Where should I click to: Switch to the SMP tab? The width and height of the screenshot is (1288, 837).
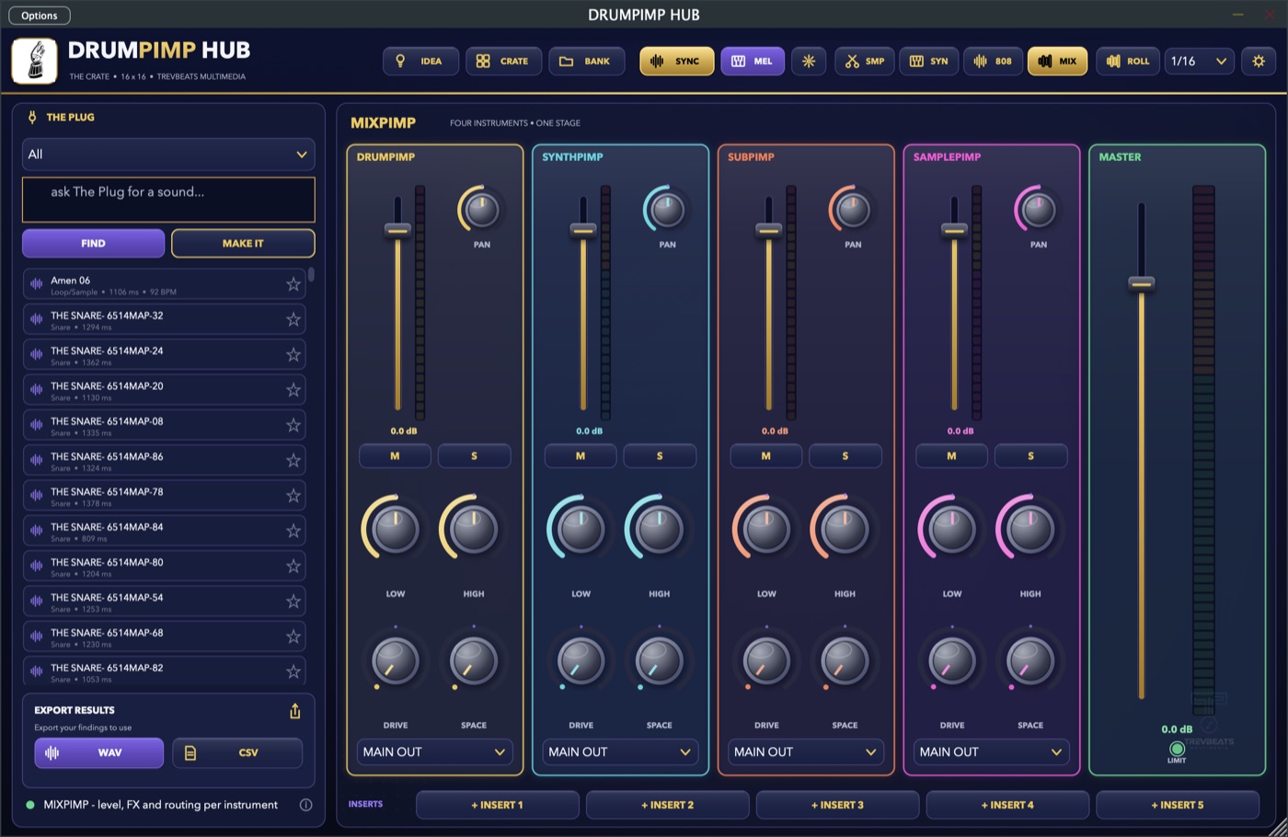click(864, 61)
